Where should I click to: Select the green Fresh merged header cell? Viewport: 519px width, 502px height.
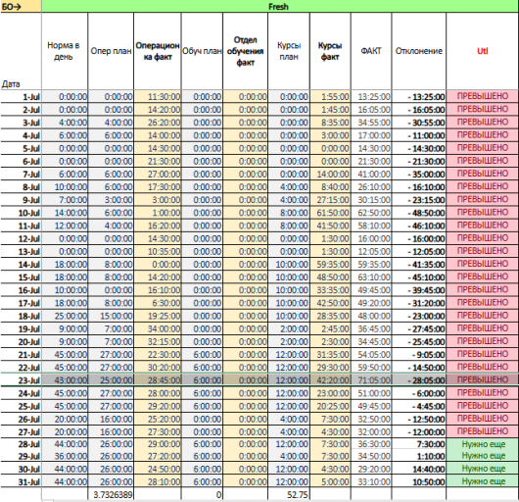tap(280, 6)
